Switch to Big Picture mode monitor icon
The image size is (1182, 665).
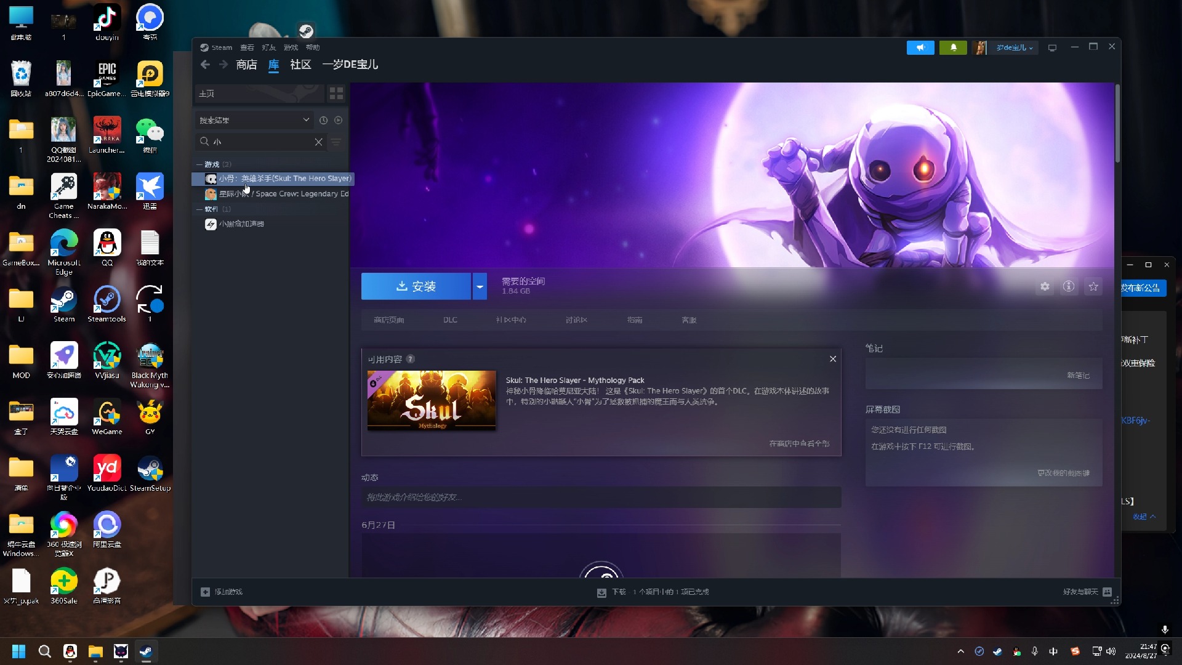click(x=1052, y=47)
